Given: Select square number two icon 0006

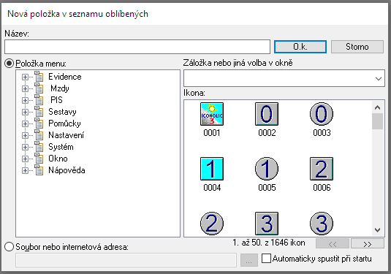Looking at the screenshot, I should (x=322, y=169).
